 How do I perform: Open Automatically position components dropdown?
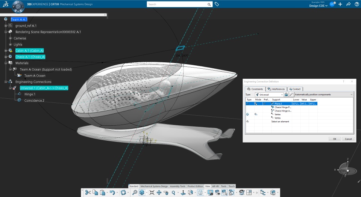(324, 95)
